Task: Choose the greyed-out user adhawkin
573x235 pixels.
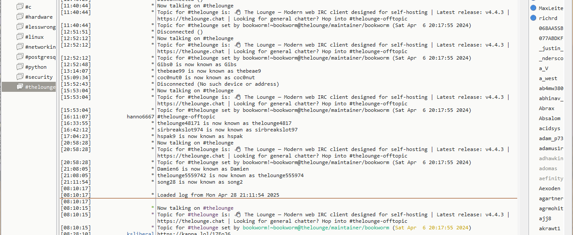Action: pos(551,158)
